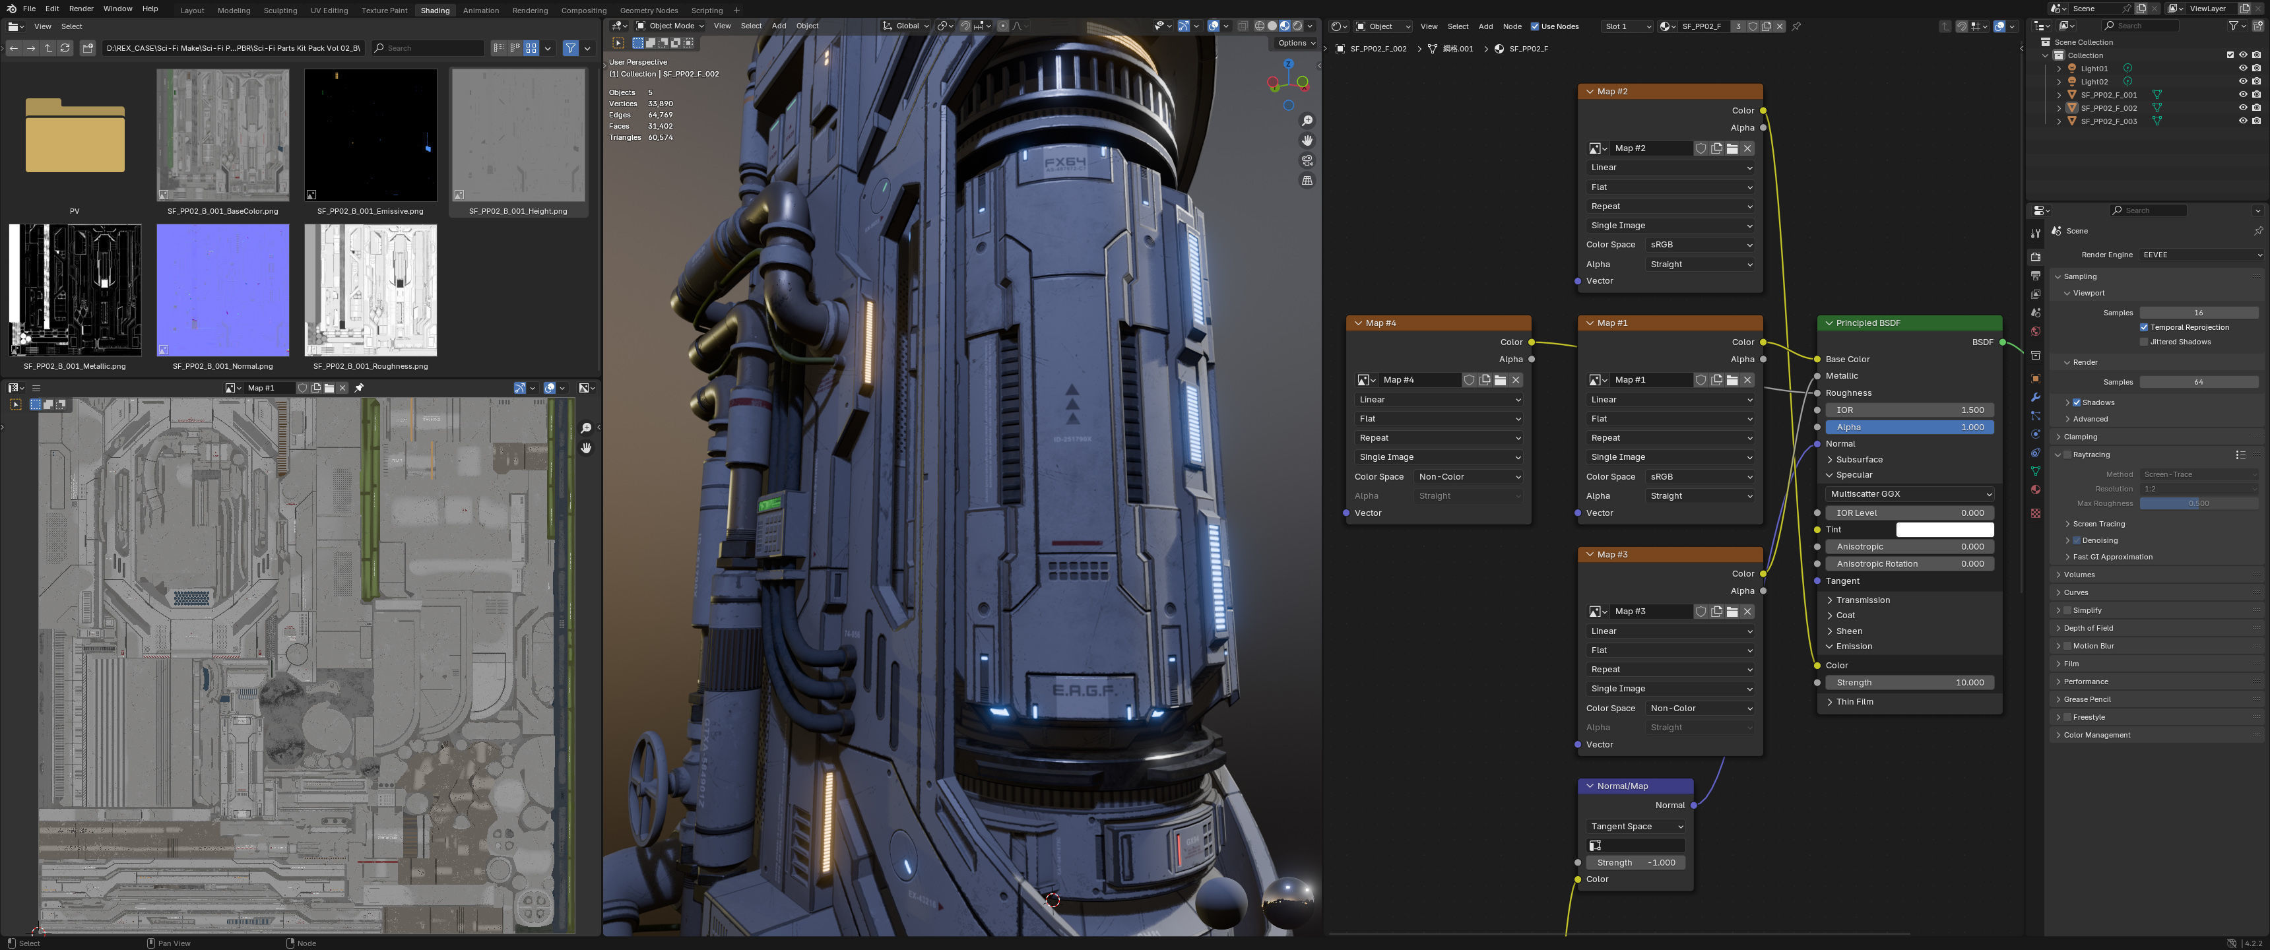Click the viewport Options button
This screenshot has height=950, width=2270.
coord(1295,42)
